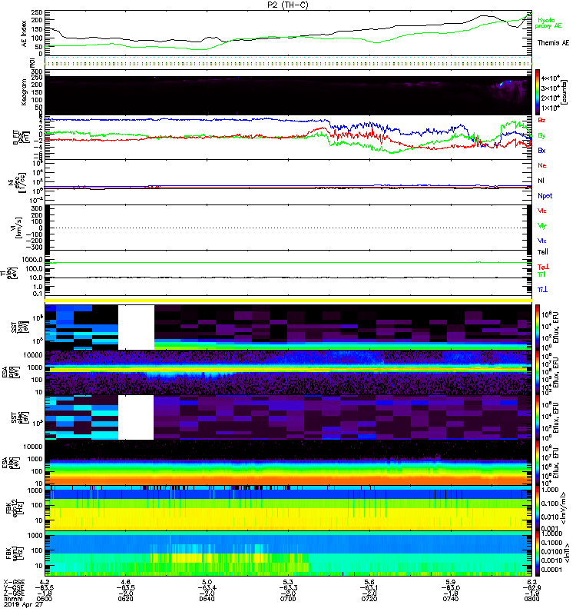The height and width of the screenshot is (615, 576).
Task: Select the green Ti parallel legend label
Action: 541,274
